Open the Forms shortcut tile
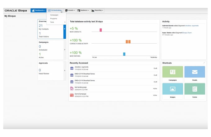Viewport: 211px width, 137px height. click(195, 90)
